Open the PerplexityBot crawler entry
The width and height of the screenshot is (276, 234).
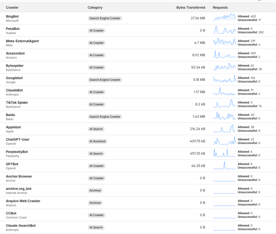pyautogui.click(x=17, y=152)
